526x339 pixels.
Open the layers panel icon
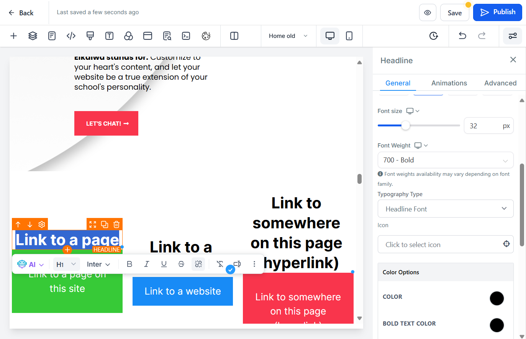(x=33, y=36)
